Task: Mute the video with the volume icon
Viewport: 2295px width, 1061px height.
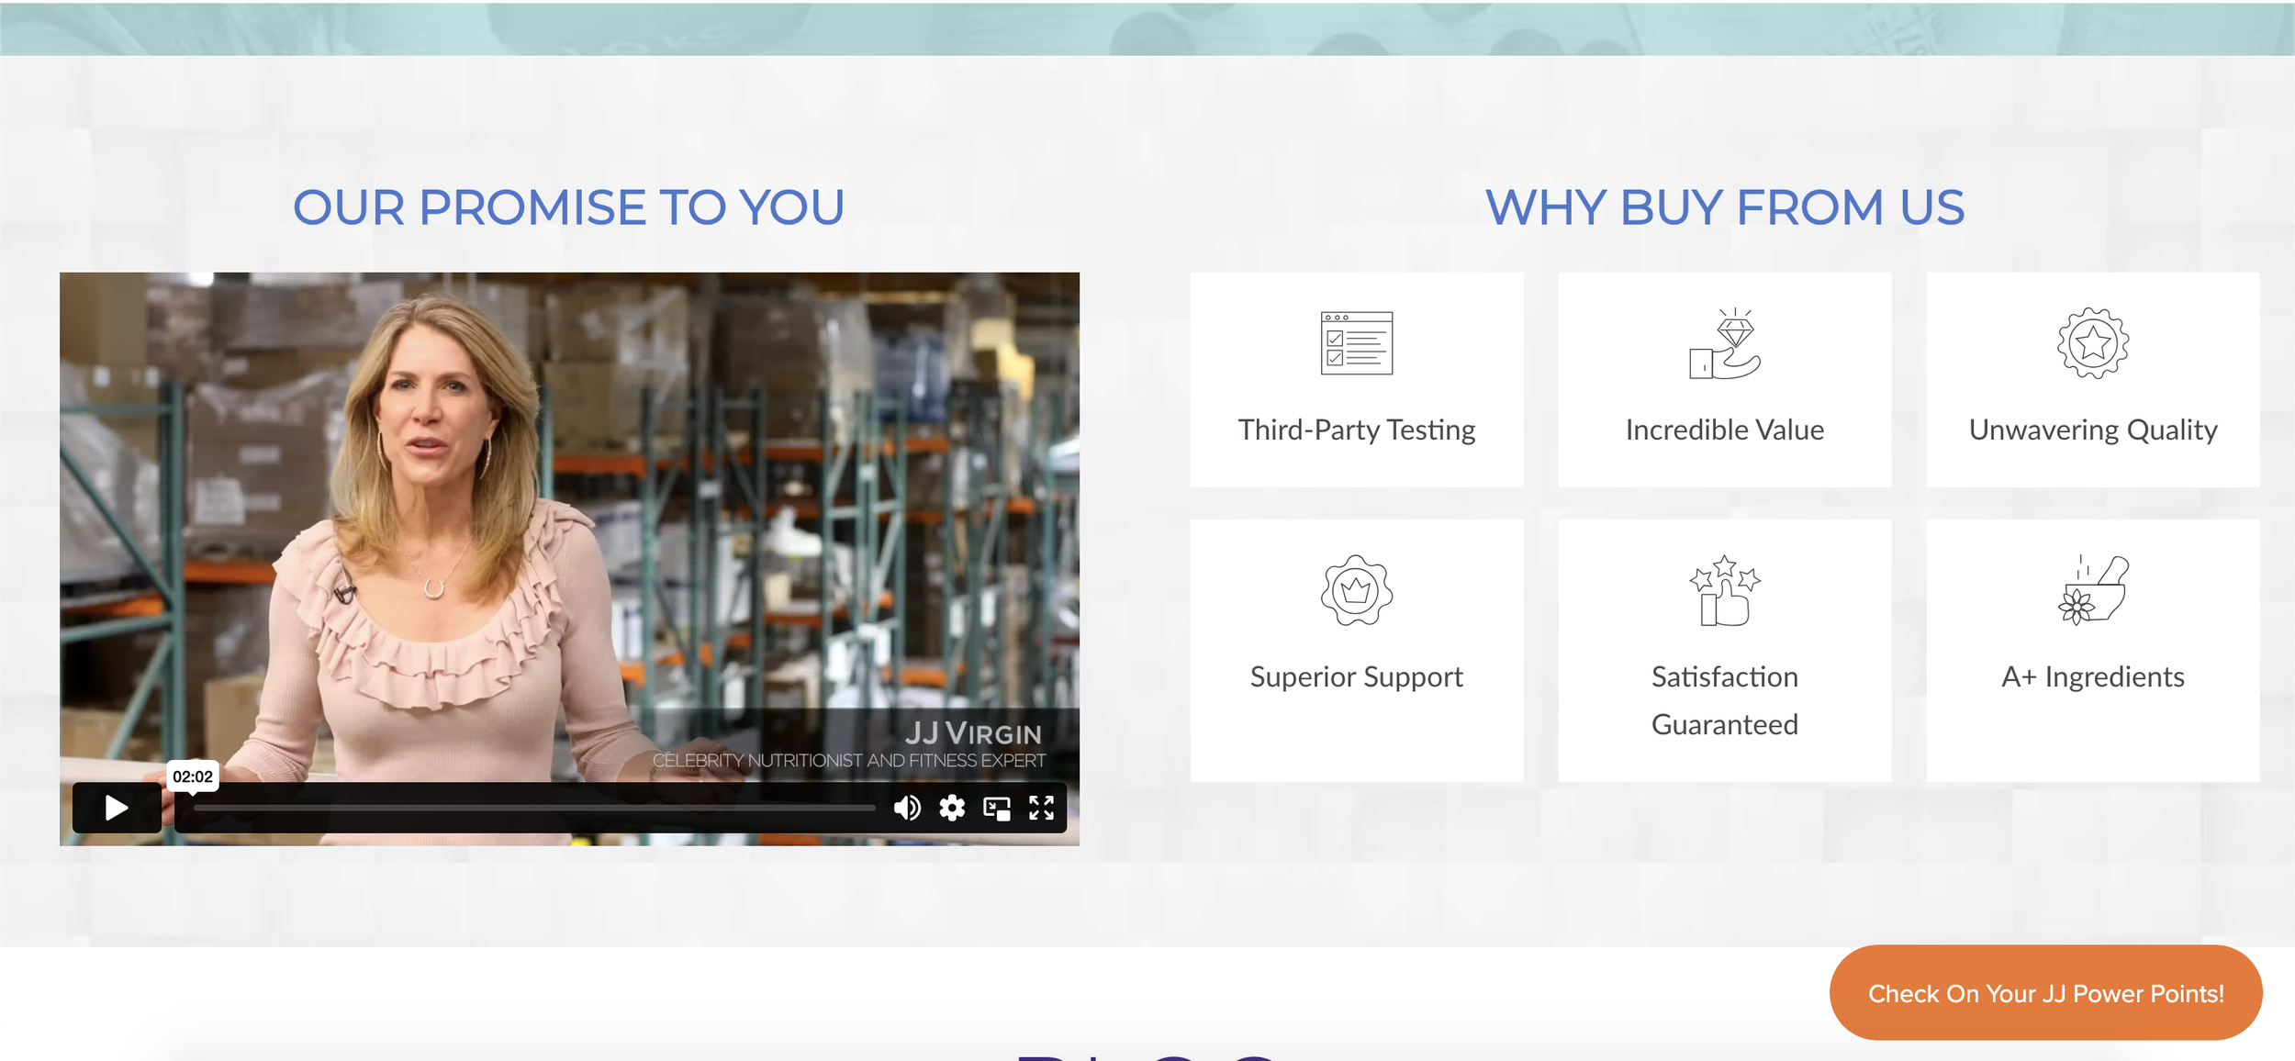Action: (x=907, y=808)
